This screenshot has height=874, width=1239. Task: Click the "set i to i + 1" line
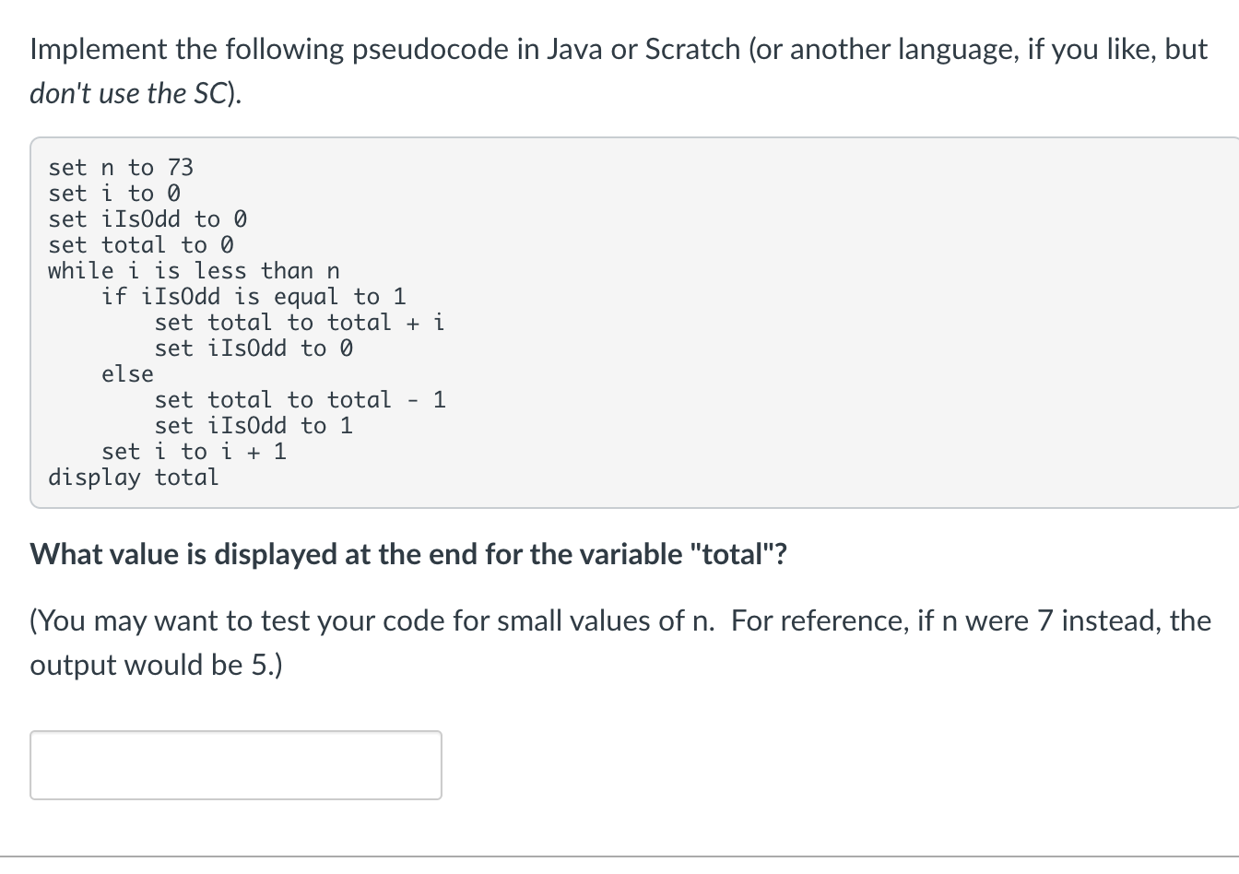click(x=194, y=452)
